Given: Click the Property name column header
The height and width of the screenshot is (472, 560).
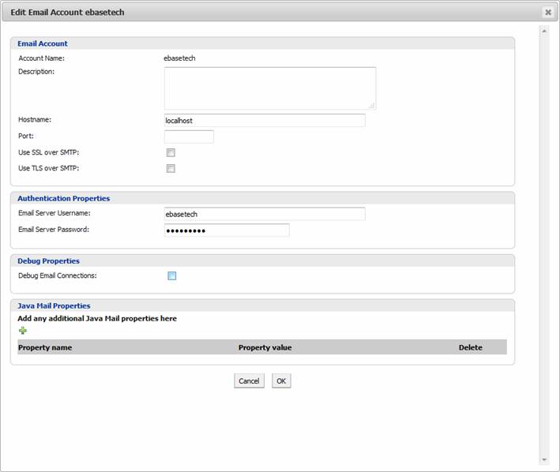Looking at the screenshot, I should tap(45, 347).
